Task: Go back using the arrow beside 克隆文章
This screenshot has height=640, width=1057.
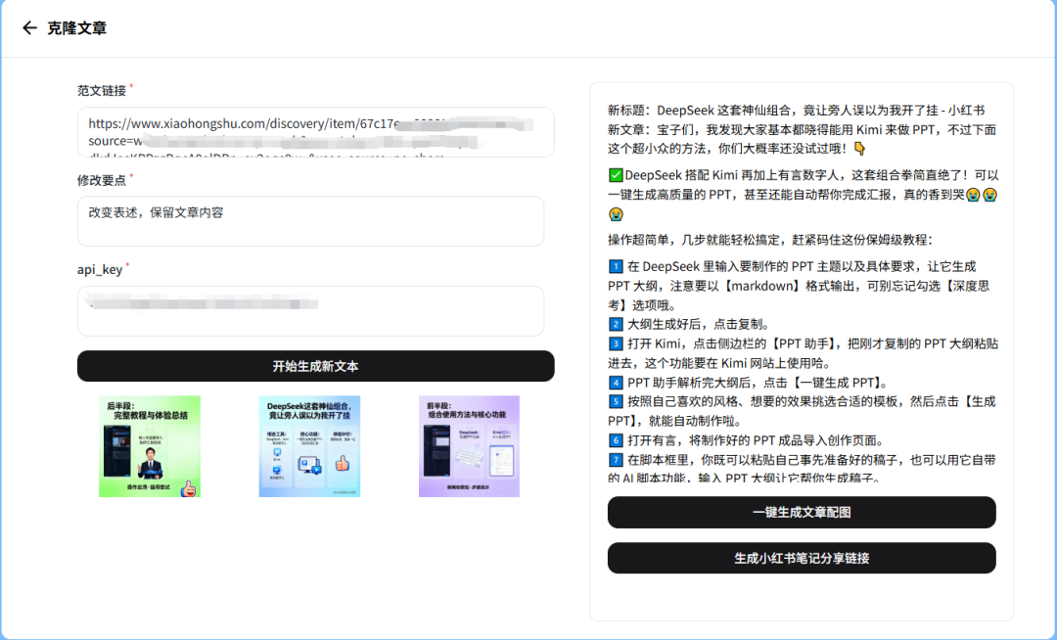Action: (29, 27)
